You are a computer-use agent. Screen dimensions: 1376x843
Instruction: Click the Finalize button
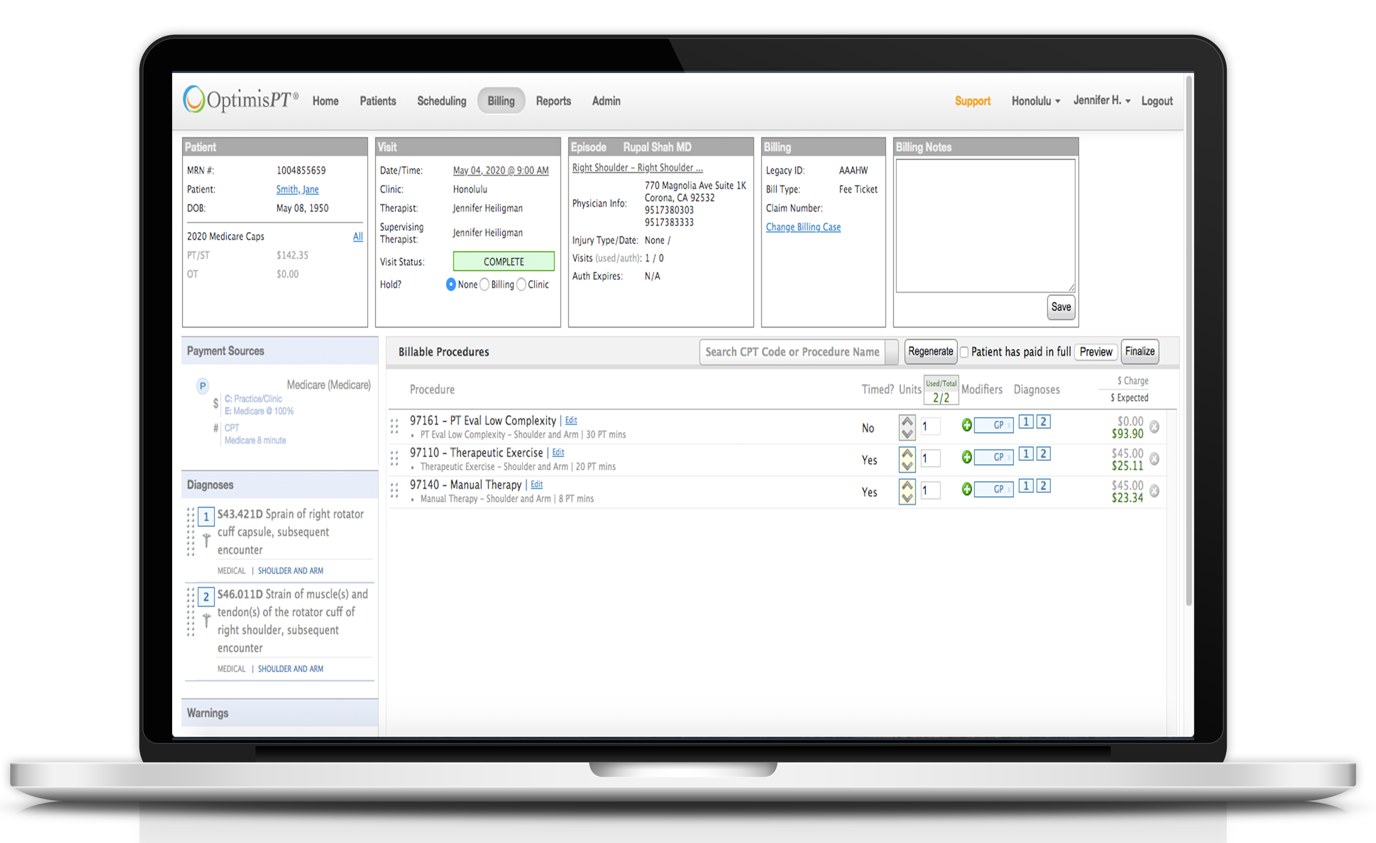(1139, 352)
